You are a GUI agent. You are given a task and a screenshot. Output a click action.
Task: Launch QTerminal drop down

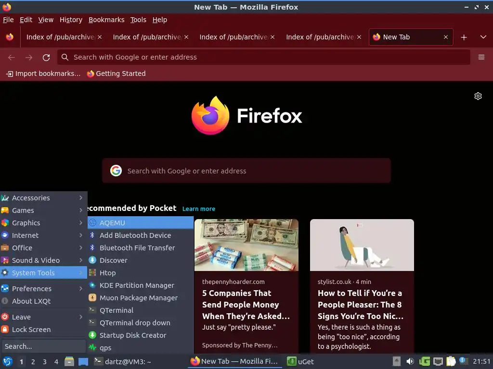(x=141, y=323)
